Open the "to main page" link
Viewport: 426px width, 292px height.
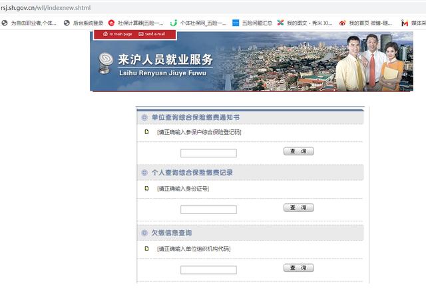click(x=120, y=34)
